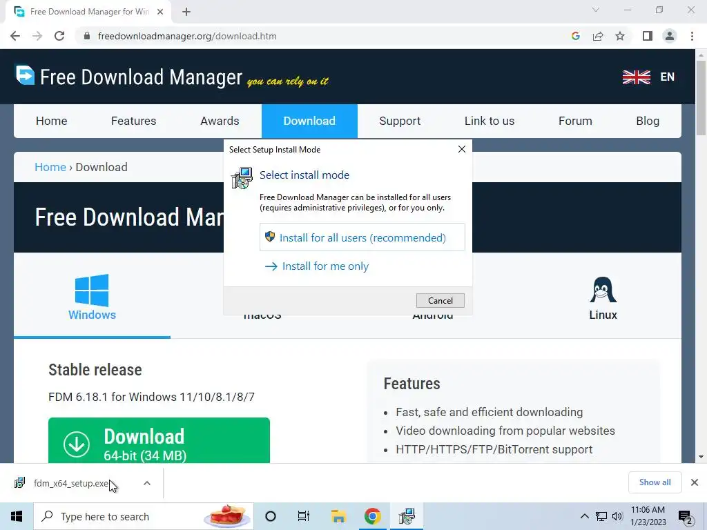The width and height of the screenshot is (707, 530).
Task: Click the setup installer icon in dialog
Action: click(x=242, y=178)
